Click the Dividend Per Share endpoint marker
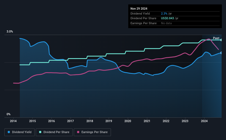The width and height of the screenshot is (226, 140). pyautogui.click(x=221, y=40)
